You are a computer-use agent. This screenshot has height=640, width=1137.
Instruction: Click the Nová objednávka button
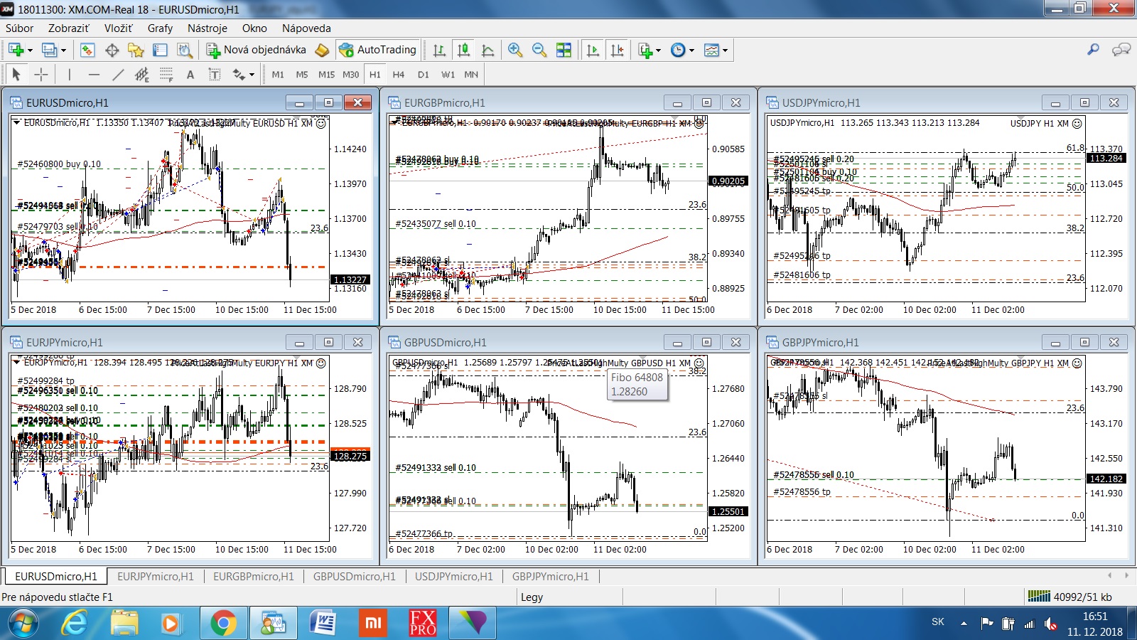pos(257,50)
